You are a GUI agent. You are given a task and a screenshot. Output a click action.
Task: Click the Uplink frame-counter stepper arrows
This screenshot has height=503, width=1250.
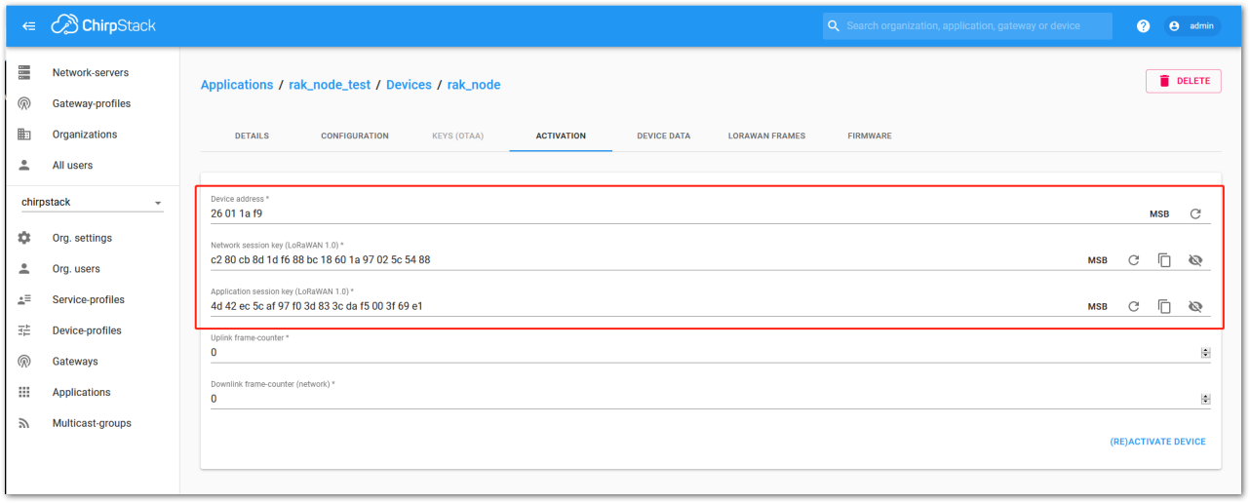(x=1205, y=353)
